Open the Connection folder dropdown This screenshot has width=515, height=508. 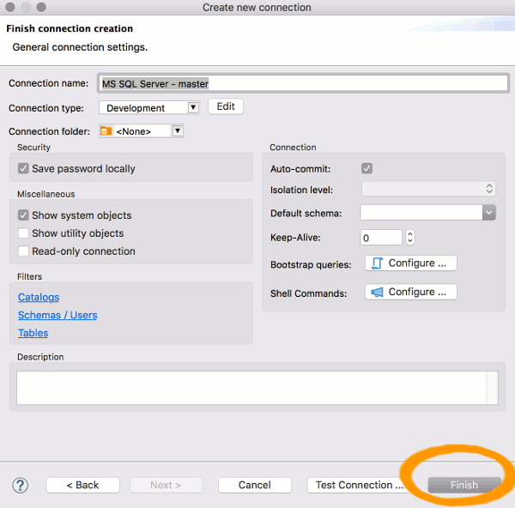coord(142,131)
